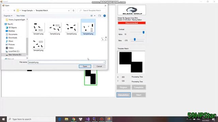Click the navigation pane scroll up arrow
This screenshot has width=218, height=122.
(27, 20)
